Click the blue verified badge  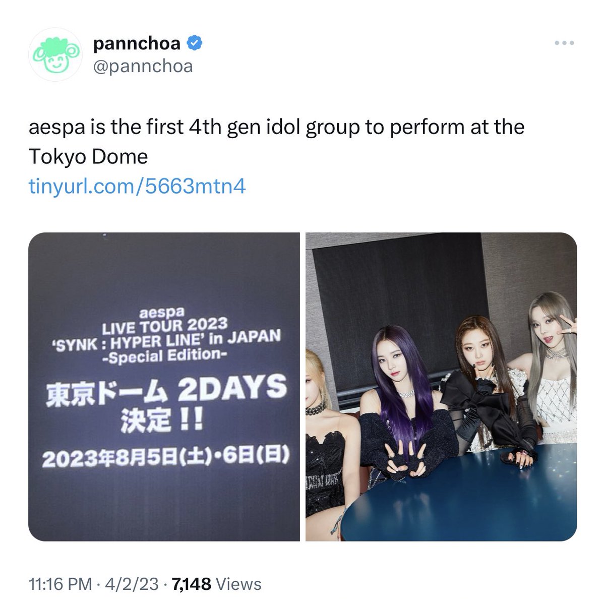[x=196, y=44]
